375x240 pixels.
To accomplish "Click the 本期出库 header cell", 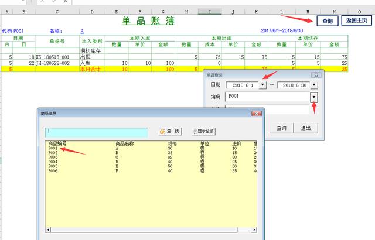I will 221,38.
